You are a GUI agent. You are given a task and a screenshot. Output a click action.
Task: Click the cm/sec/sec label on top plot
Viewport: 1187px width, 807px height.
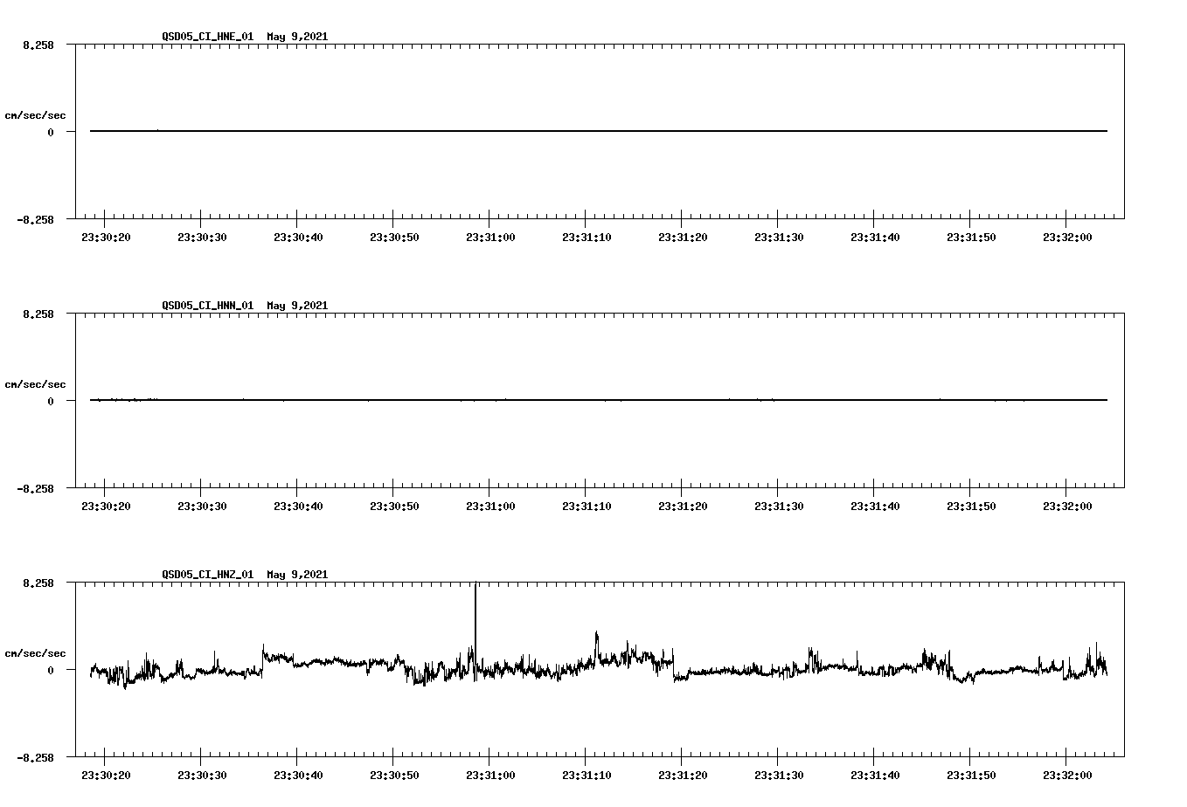36,114
